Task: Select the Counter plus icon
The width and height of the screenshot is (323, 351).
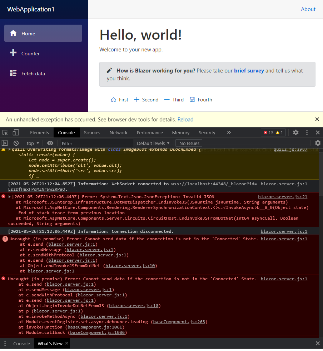Action: coord(14,53)
